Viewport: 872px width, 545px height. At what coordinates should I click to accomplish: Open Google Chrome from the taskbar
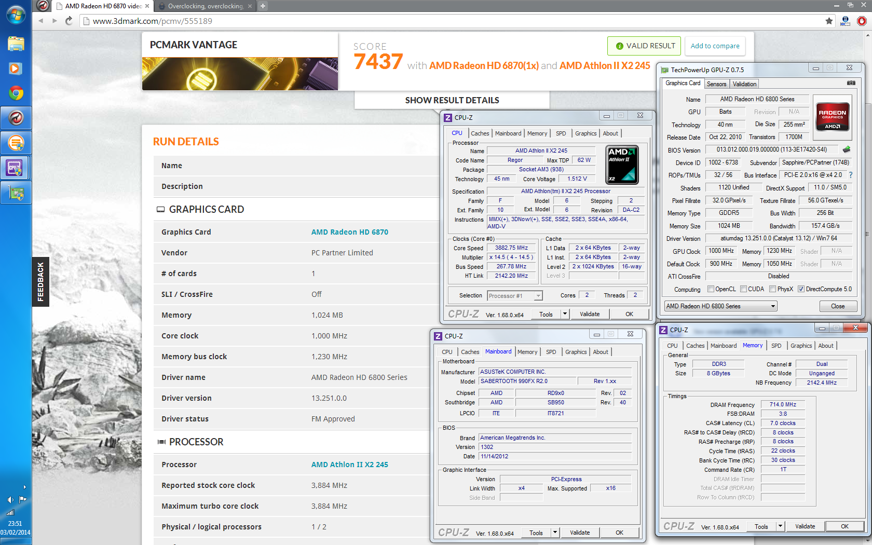coord(16,93)
